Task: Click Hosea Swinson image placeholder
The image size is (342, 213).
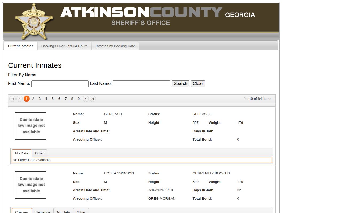Action: (30, 185)
